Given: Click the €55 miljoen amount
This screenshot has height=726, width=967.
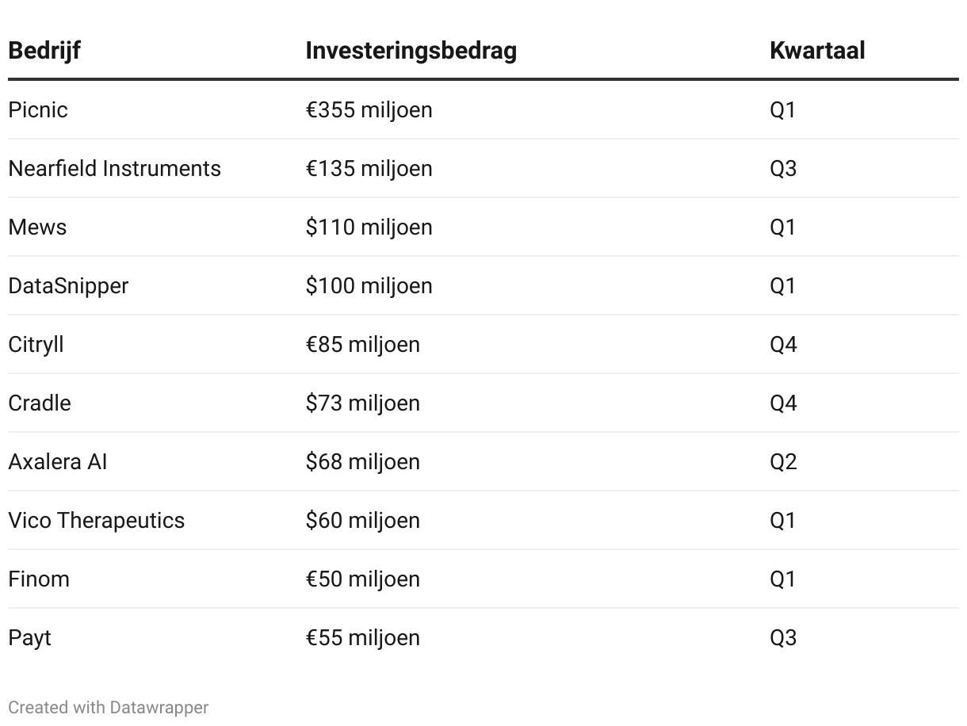Looking at the screenshot, I should [362, 637].
